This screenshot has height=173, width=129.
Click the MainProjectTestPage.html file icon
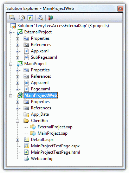point(26,152)
